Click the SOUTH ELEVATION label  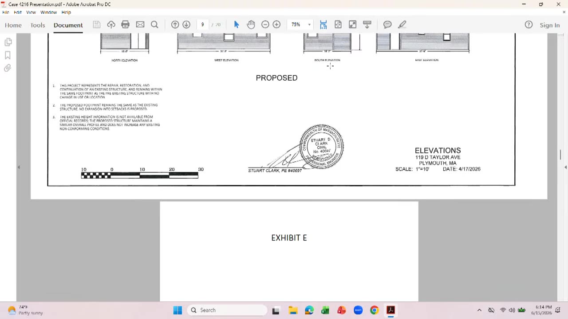(327, 60)
